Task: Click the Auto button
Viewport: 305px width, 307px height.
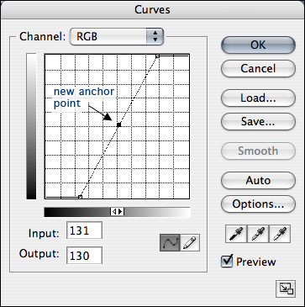Action: [x=258, y=180]
